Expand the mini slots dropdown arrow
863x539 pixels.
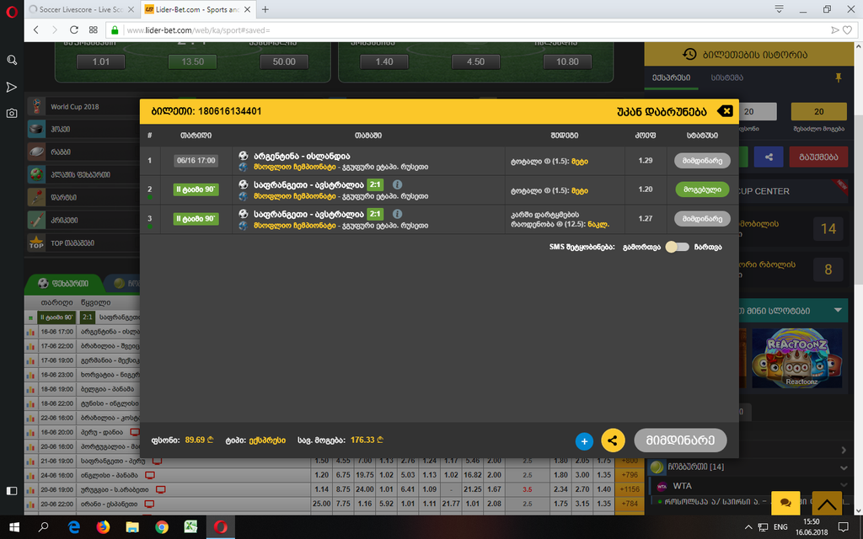pos(838,311)
